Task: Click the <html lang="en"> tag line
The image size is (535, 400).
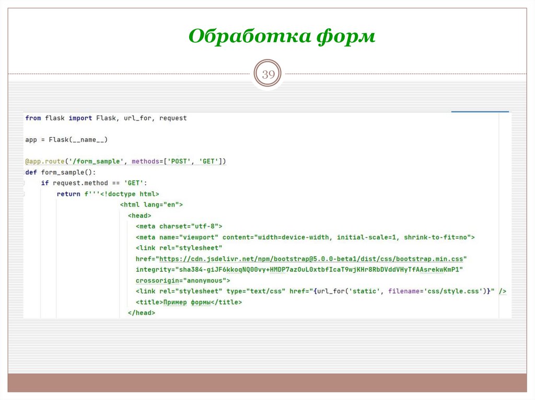Action: coord(151,204)
